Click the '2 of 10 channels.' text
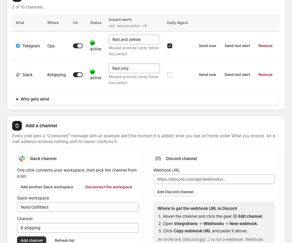 coord(28,7)
